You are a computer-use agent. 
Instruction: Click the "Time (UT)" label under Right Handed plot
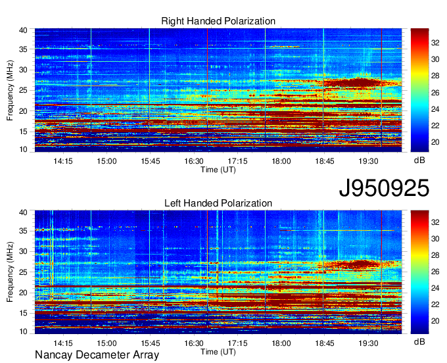(x=218, y=170)
